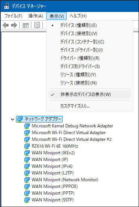Viewport: 139px width, 207px height.
Task: Click the Back arrow toolbar icon
Action: (x=6, y=25)
